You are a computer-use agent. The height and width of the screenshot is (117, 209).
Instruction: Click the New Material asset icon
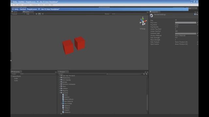[x=63, y=101]
